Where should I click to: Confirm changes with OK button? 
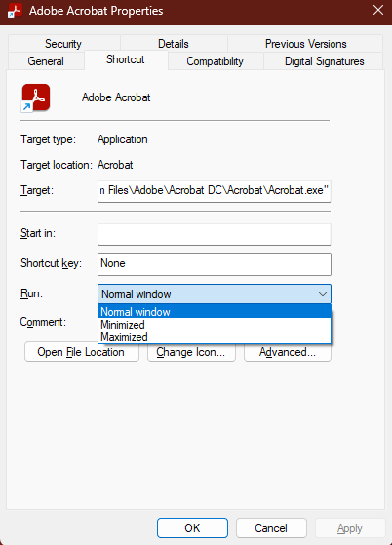click(x=192, y=528)
